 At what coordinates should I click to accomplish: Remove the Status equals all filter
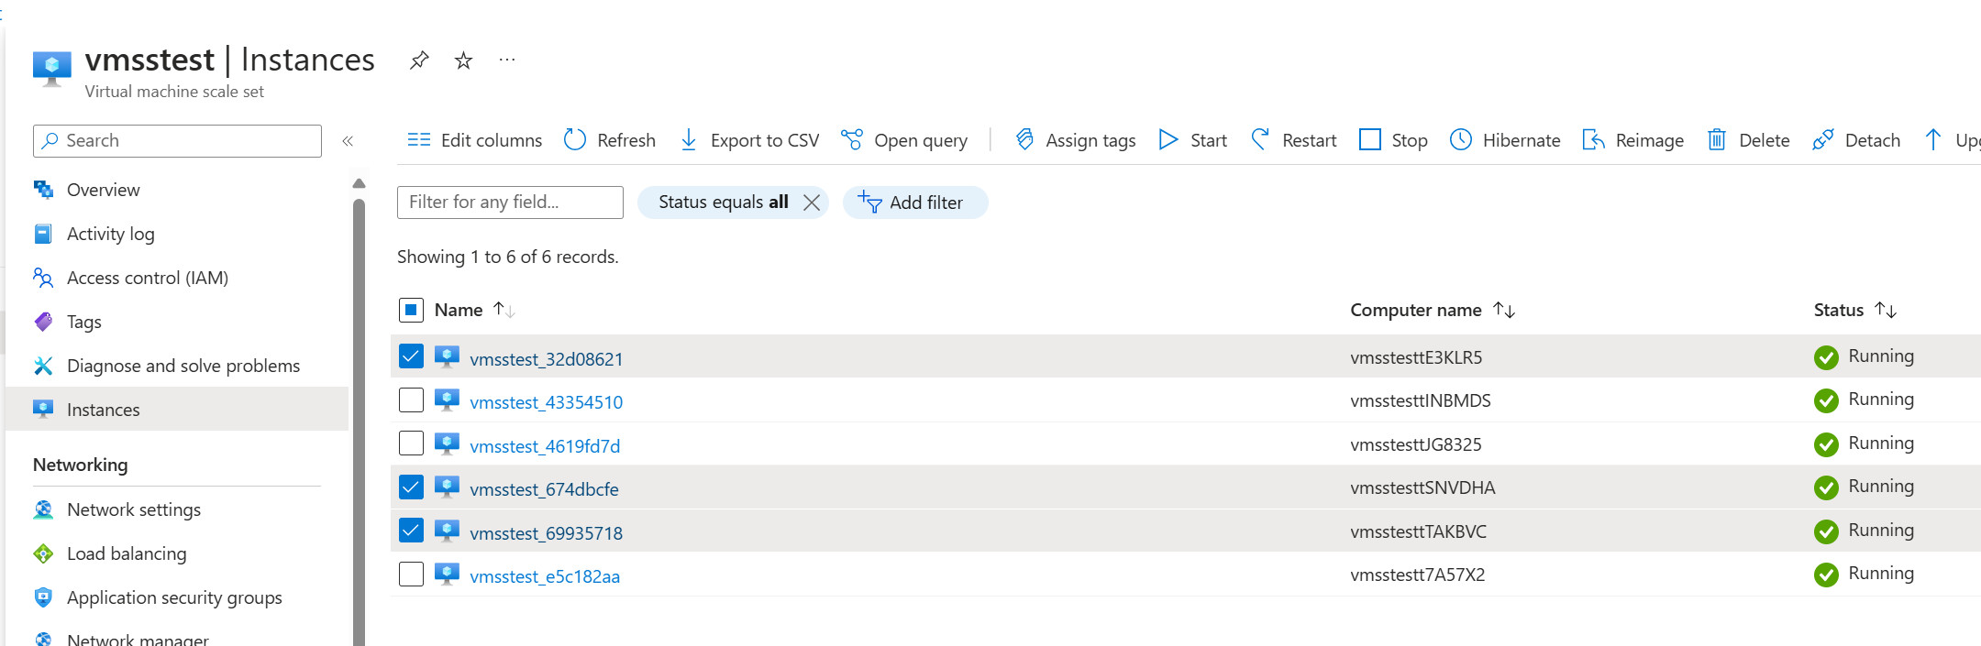click(x=812, y=203)
